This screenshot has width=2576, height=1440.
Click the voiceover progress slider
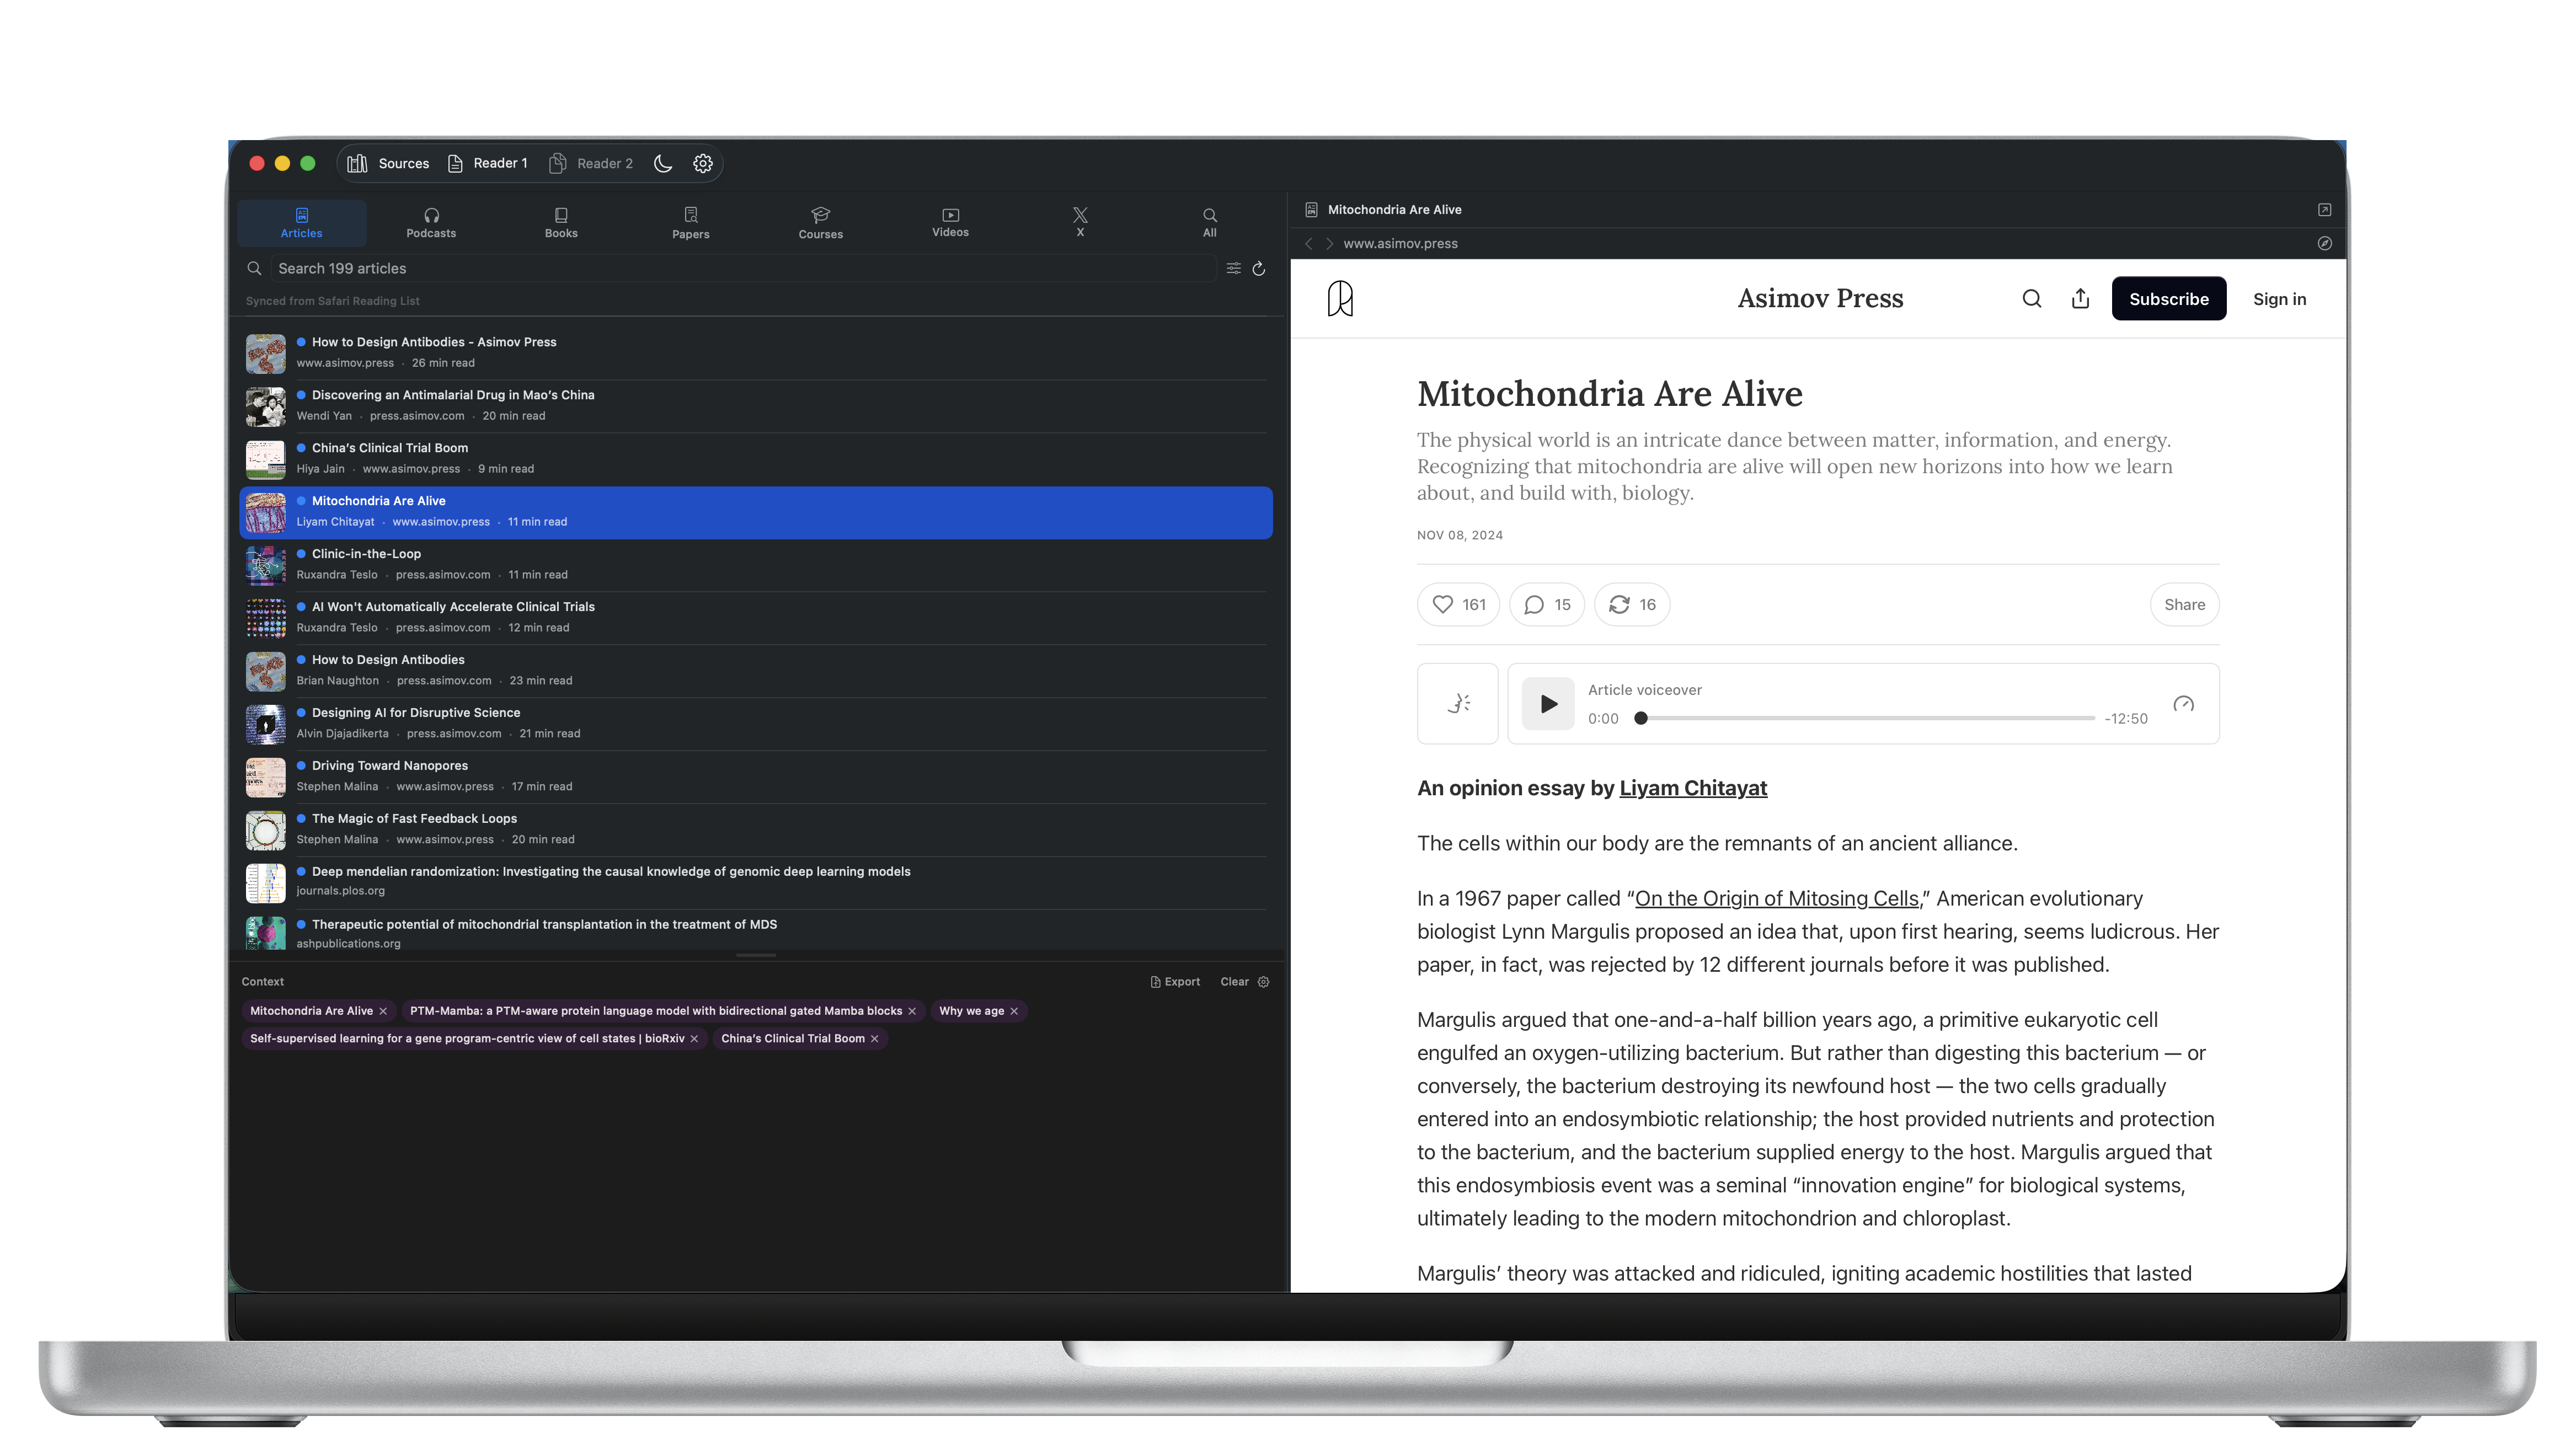point(1866,718)
